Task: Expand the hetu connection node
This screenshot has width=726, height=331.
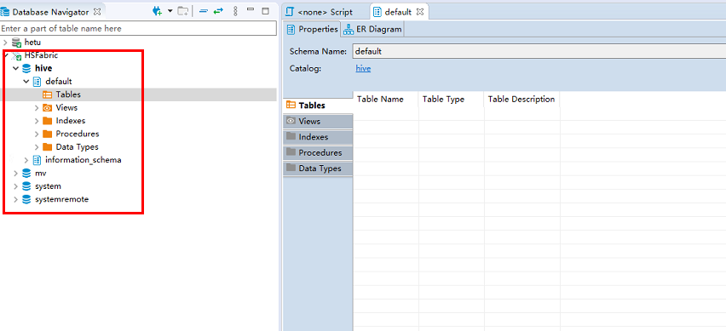Action: coord(6,43)
